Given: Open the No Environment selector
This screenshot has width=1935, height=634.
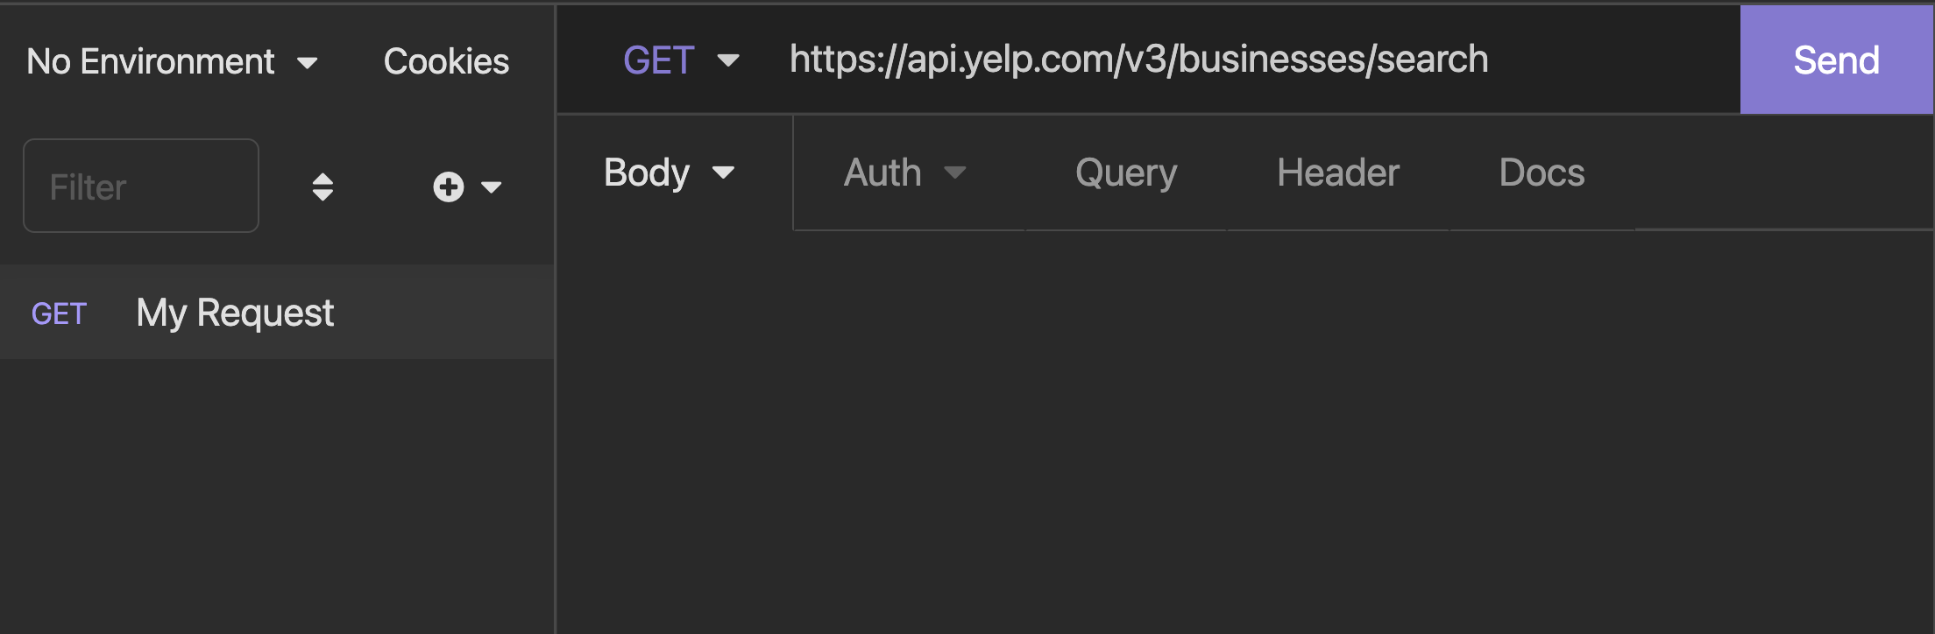Looking at the screenshot, I should [x=172, y=61].
